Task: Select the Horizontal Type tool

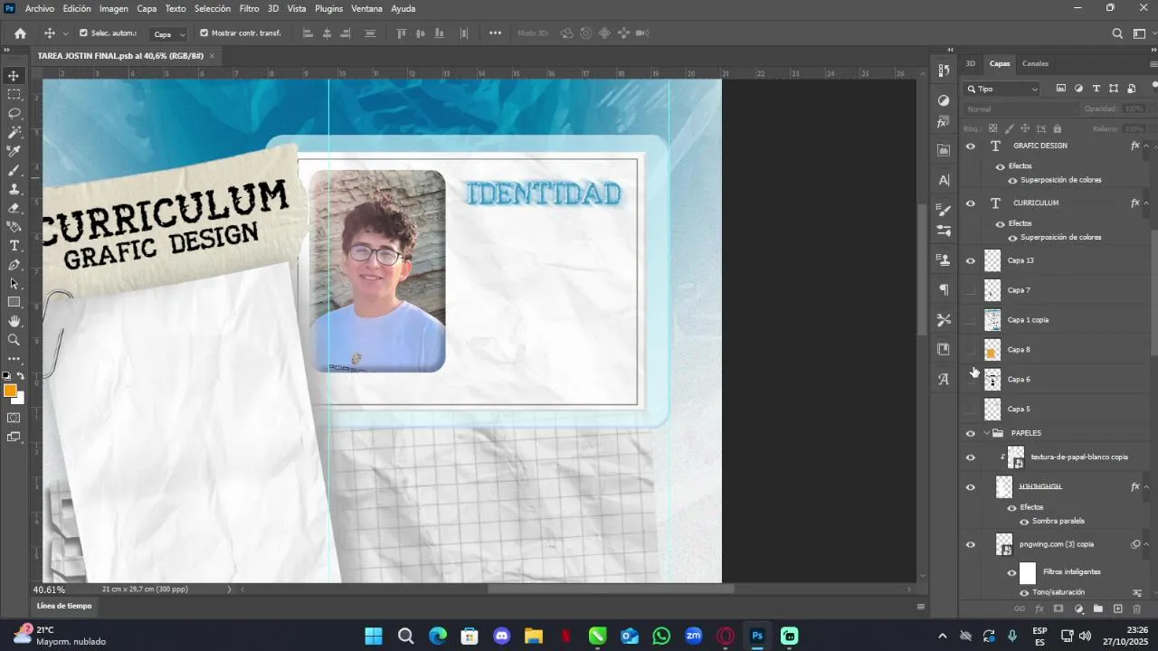Action: click(14, 246)
